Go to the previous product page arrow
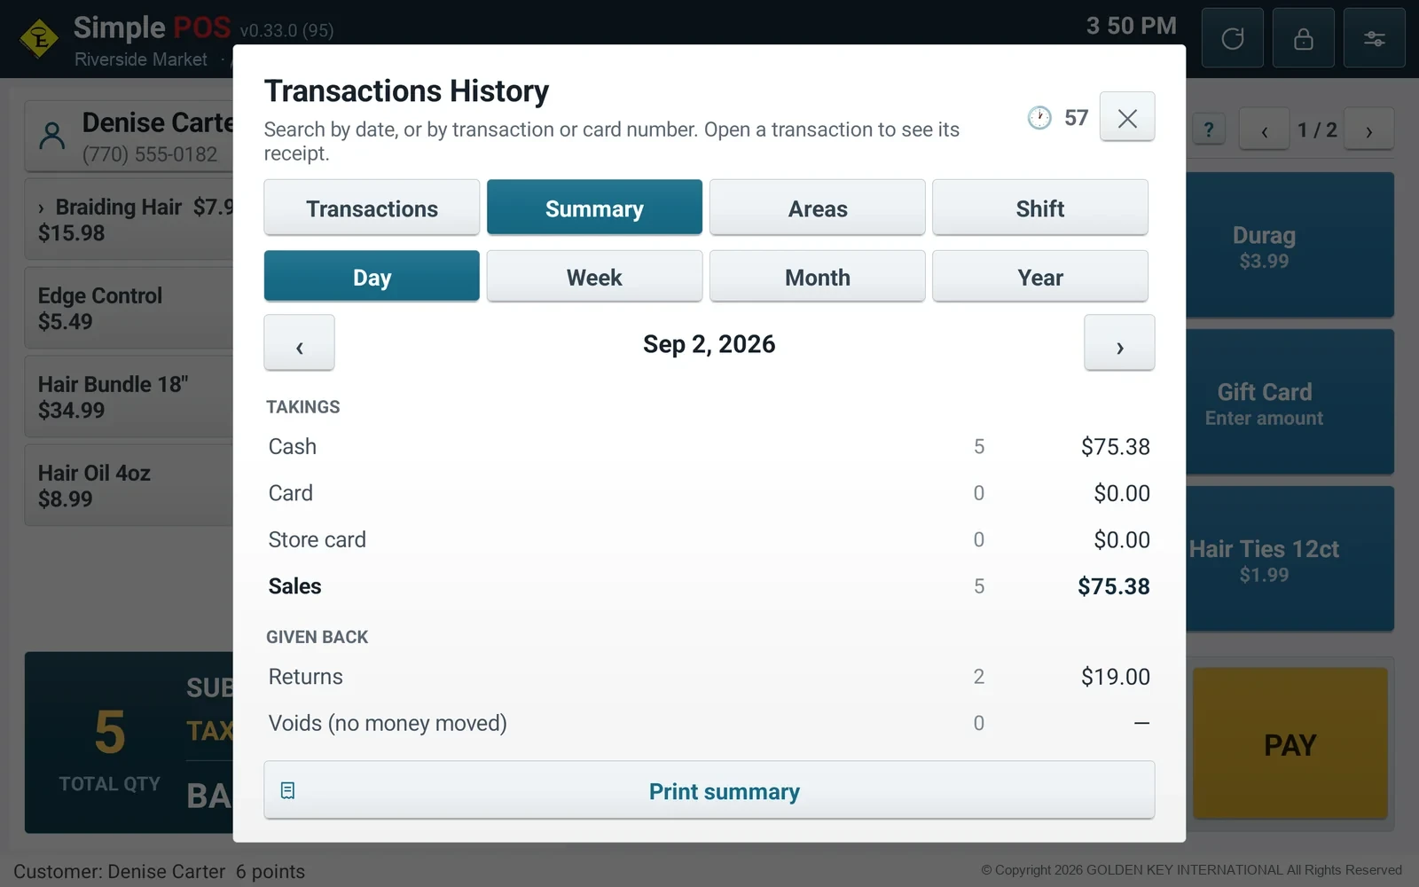The height and width of the screenshot is (887, 1419). 1264,130
